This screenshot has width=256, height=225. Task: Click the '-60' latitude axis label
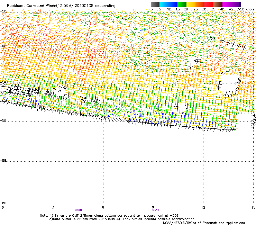coord(3,203)
